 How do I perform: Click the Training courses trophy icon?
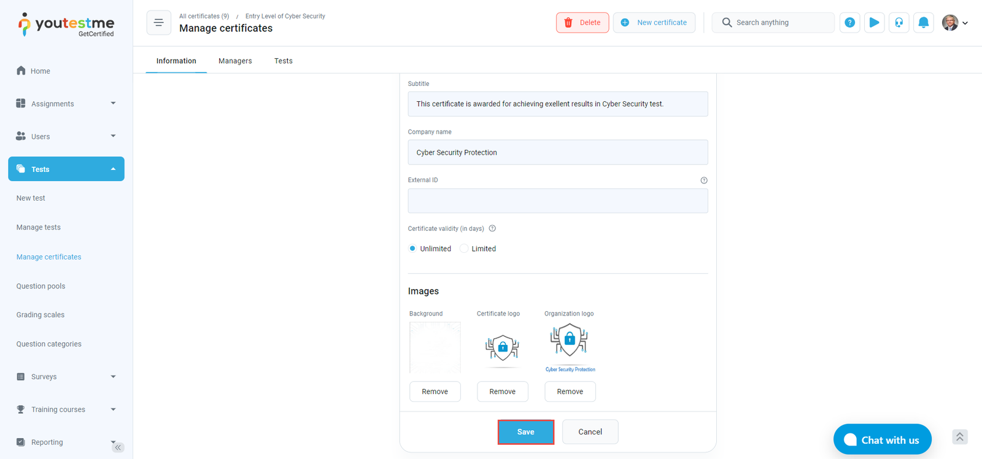click(x=21, y=409)
